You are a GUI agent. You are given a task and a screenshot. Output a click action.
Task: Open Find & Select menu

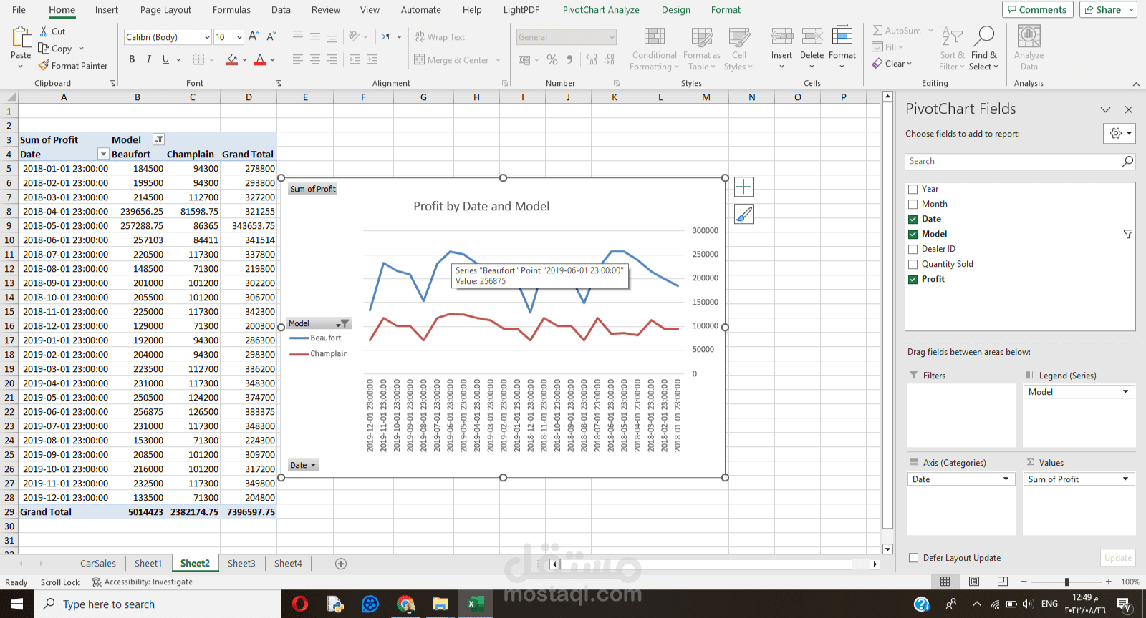(x=983, y=49)
